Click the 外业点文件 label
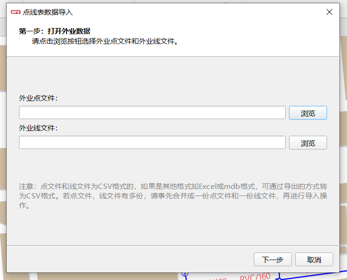 [38, 98]
